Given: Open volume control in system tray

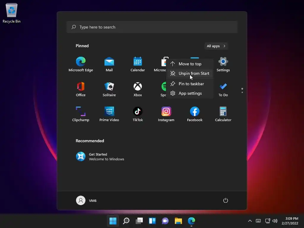Looking at the screenshot, I should tap(275, 221).
